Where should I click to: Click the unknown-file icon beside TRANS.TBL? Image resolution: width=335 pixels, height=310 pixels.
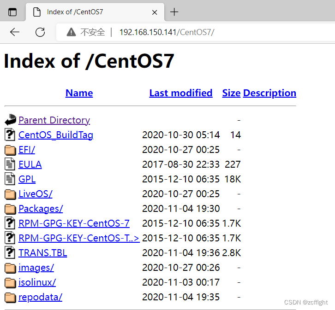[10, 252]
